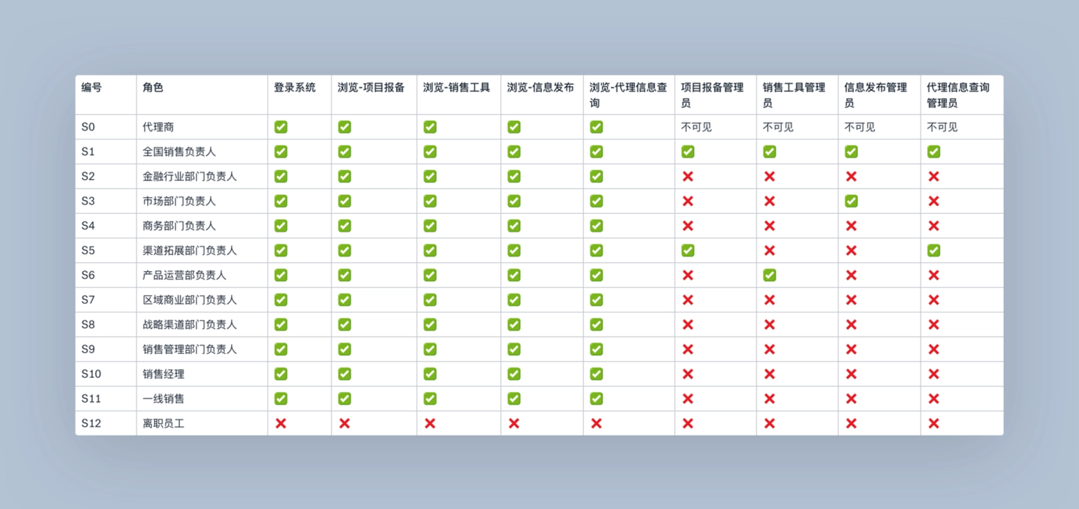Click the red cross for 金融行业部门负责人 under 项目报备管理员
Viewport: 1079px width, 509px height.
click(x=688, y=176)
